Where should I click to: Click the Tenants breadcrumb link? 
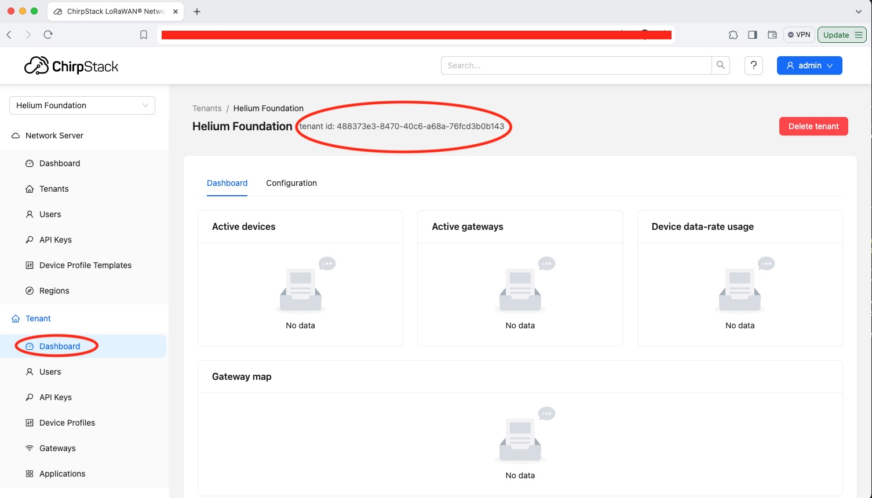[x=207, y=108]
